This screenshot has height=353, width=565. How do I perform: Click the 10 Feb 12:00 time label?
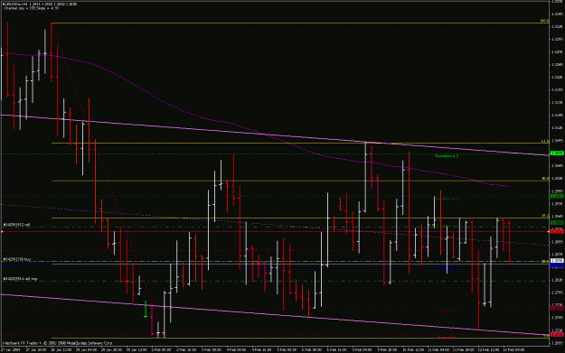(x=412, y=349)
